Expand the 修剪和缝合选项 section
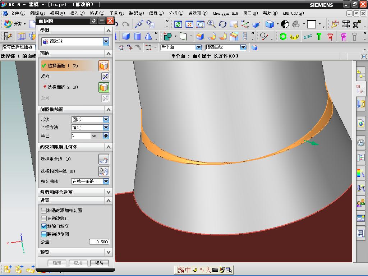The height and width of the screenshot is (276, 368). pos(109,192)
